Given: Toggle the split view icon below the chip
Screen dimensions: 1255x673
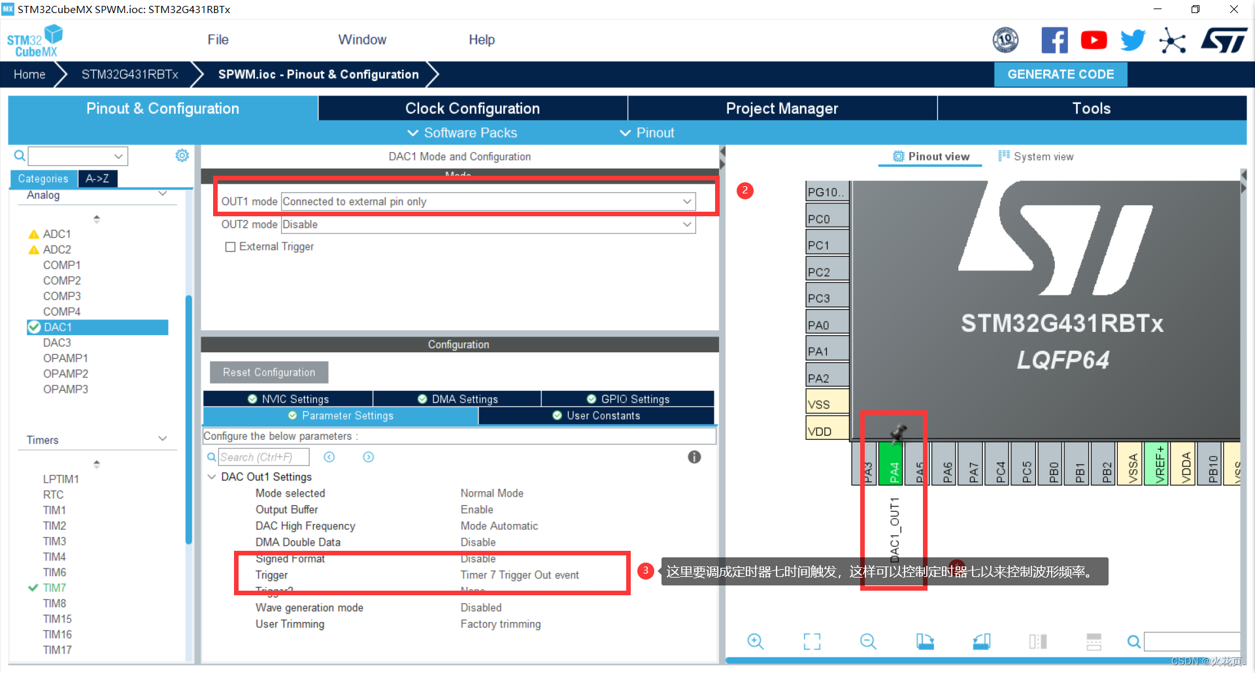Looking at the screenshot, I should tap(1038, 642).
